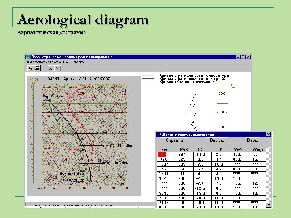Click the tropopause height label at 11.4км
Image resolution: width=291 pixels, height=218 pixels.
tap(52, 96)
